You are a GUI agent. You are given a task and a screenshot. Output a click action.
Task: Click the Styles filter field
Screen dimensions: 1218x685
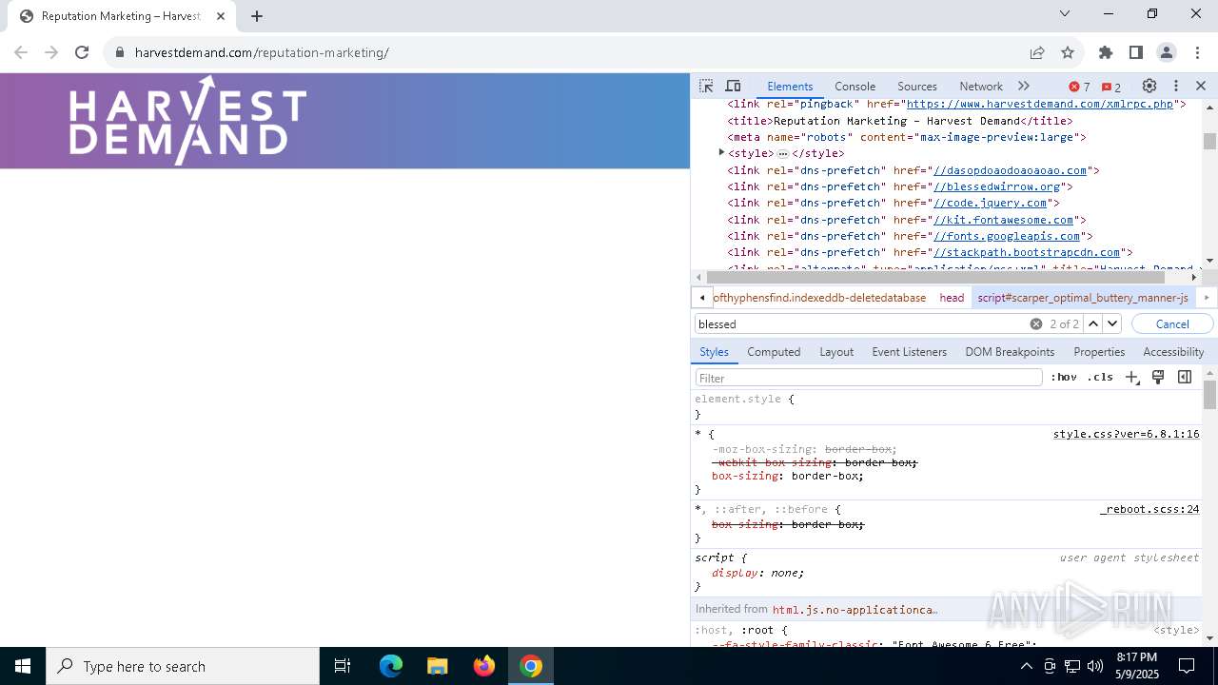869,378
